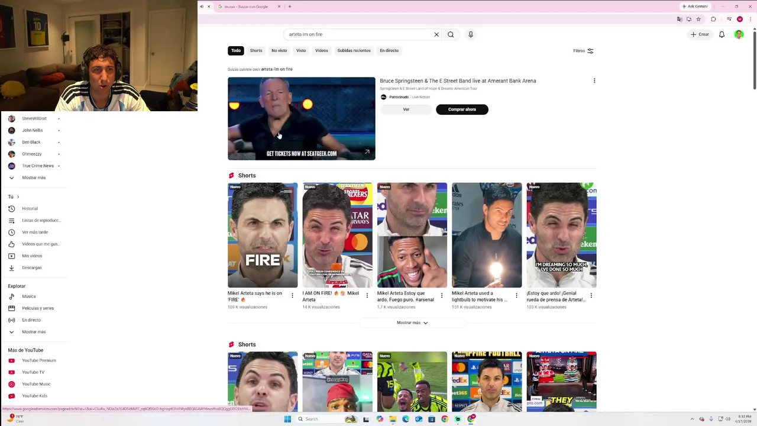Open YouTube Music link
This screenshot has width=757, height=426.
point(34,384)
